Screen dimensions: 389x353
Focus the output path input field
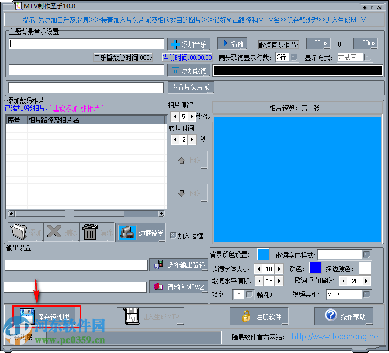coord(76,266)
